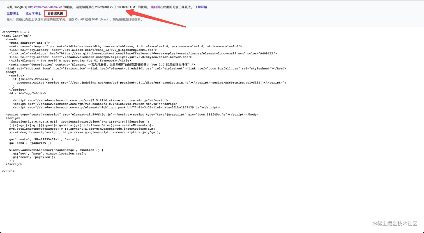Click the closing </html> tag

8,171
